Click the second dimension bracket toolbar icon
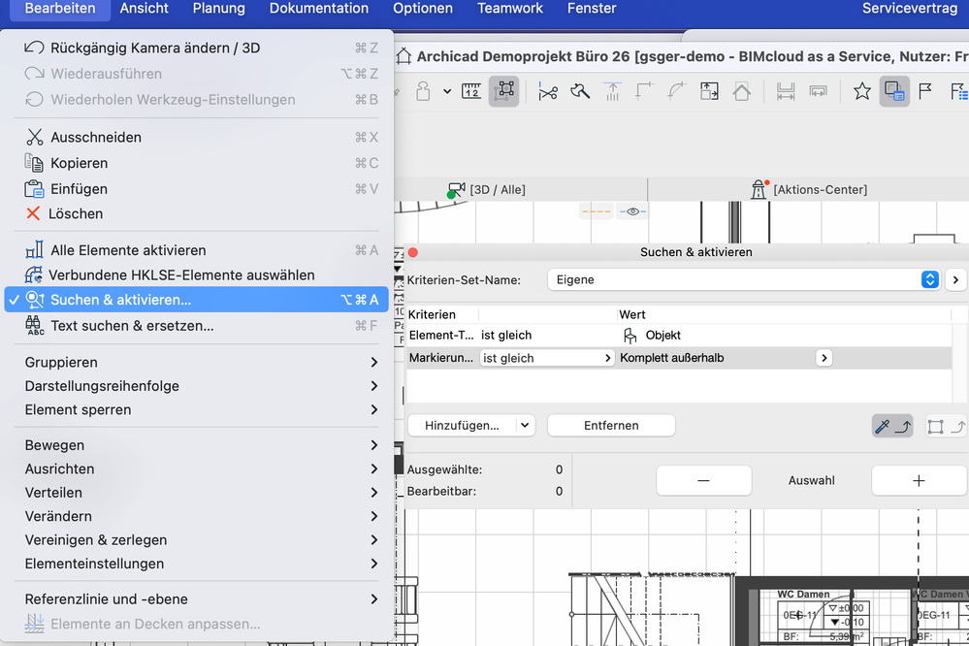The image size is (969, 646). tap(818, 91)
